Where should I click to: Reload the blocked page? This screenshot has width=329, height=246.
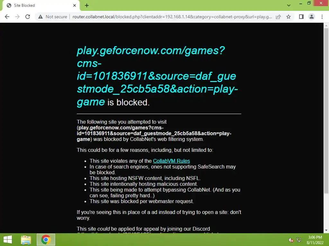pos(28,17)
